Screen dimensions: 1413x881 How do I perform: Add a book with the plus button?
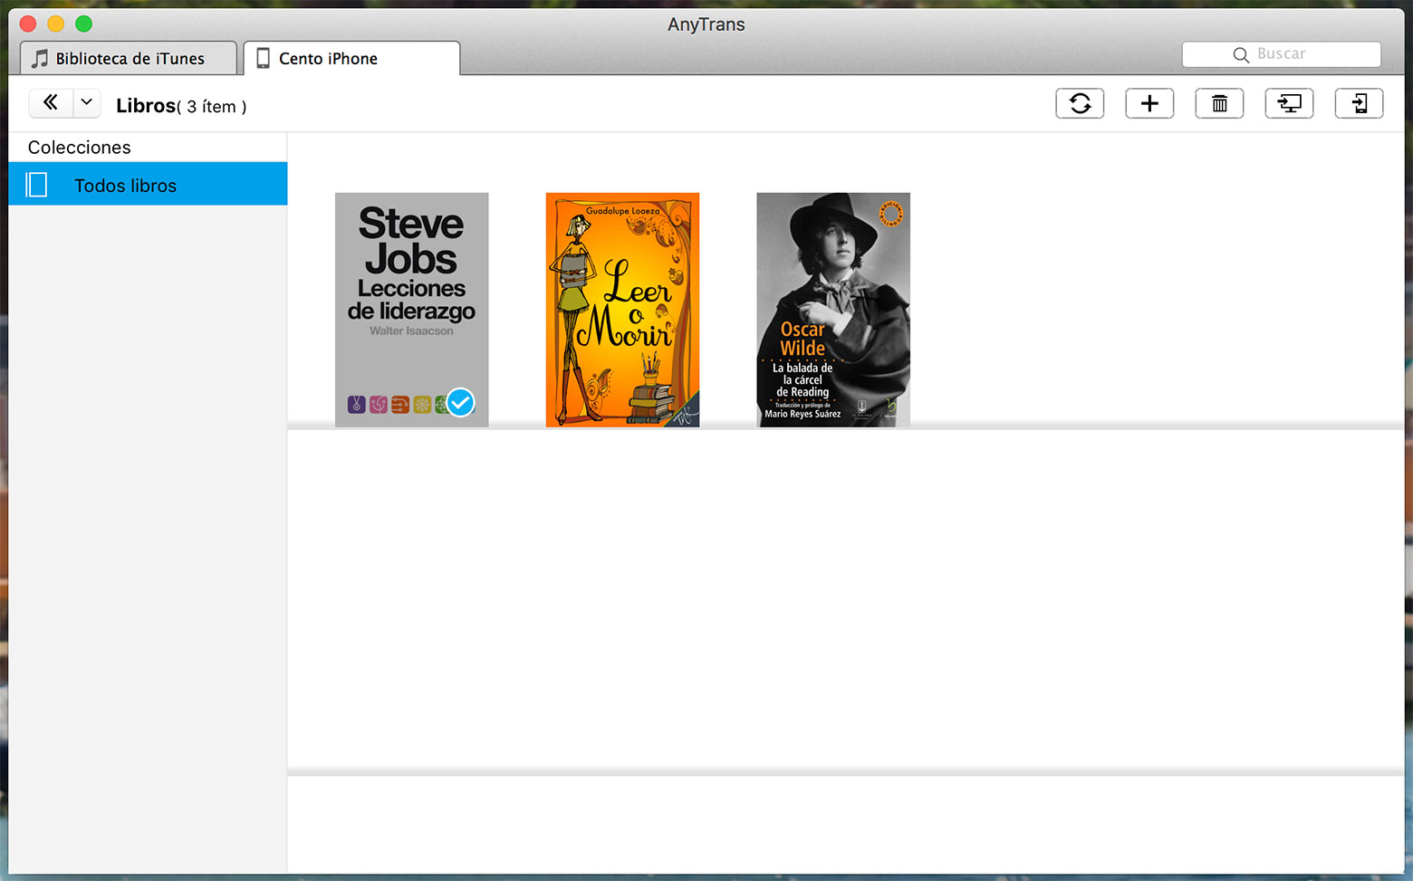click(x=1149, y=103)
